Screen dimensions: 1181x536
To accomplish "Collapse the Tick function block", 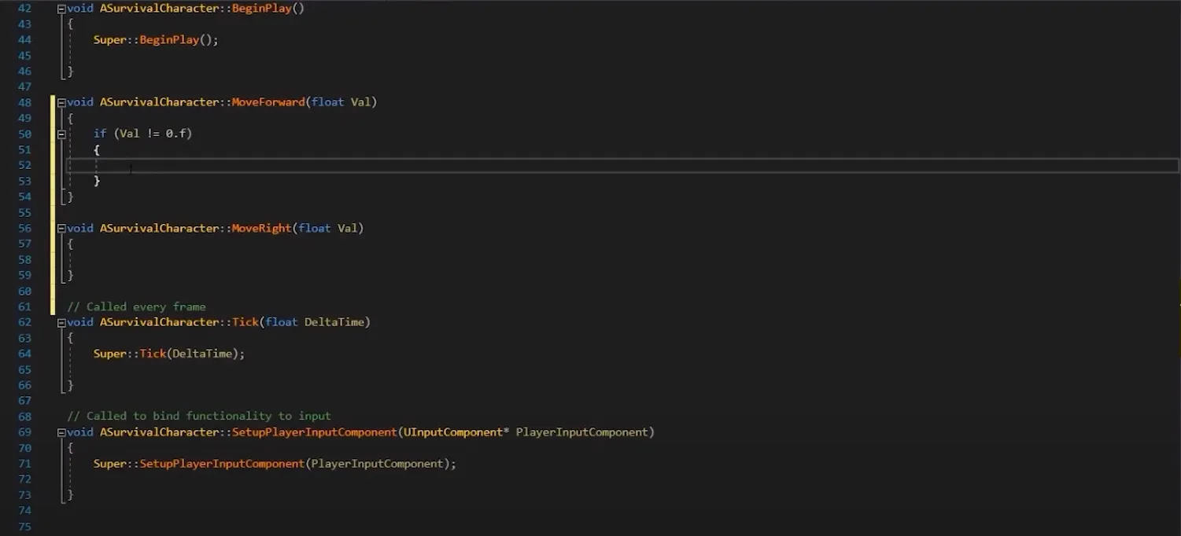I will point(61,323).
